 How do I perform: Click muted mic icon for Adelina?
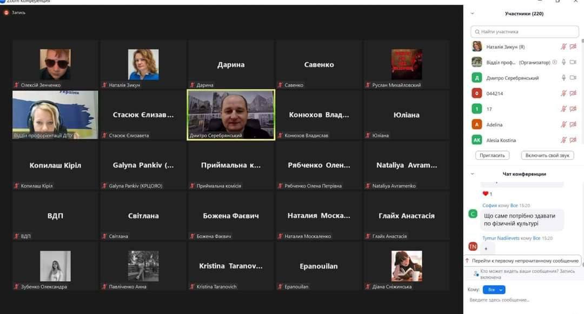tap(563, 125)
